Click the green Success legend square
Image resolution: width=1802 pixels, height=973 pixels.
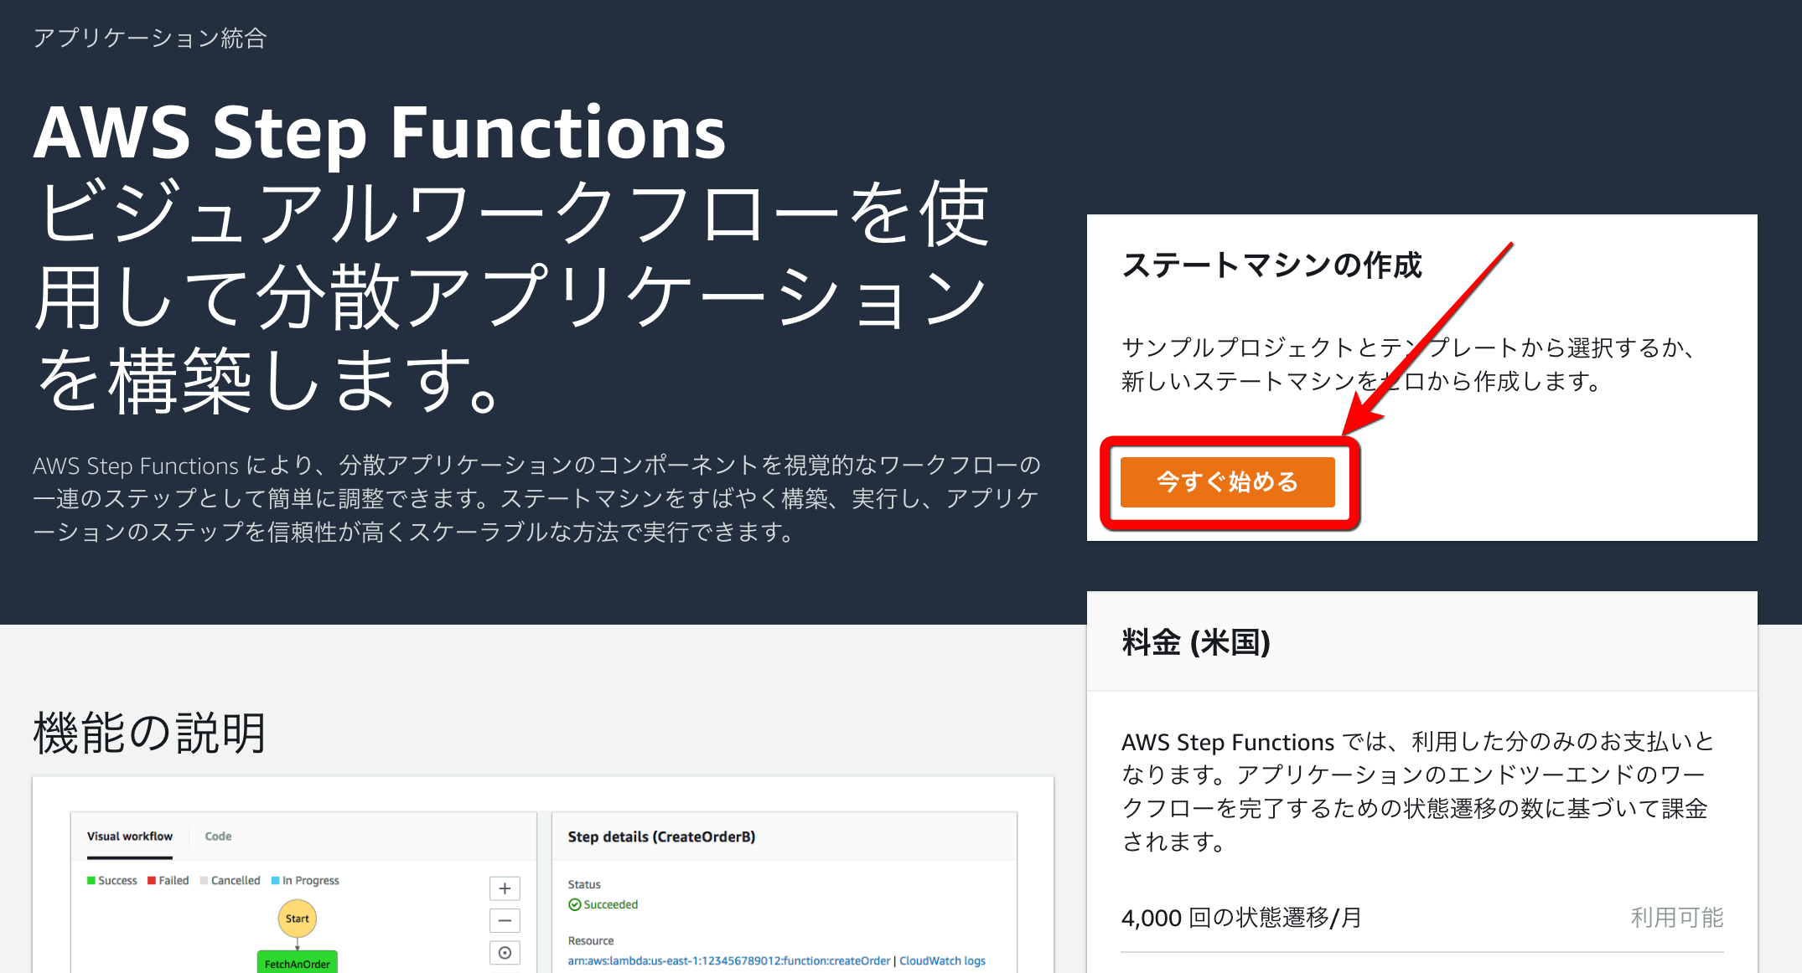click(91, 880)
